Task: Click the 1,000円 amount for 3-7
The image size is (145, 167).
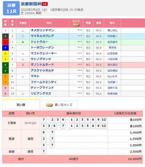Action: (136, 145)
